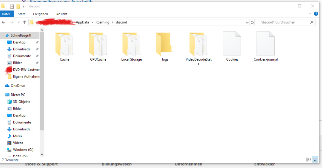Click sidebar scrollbar up arrow

42,30
